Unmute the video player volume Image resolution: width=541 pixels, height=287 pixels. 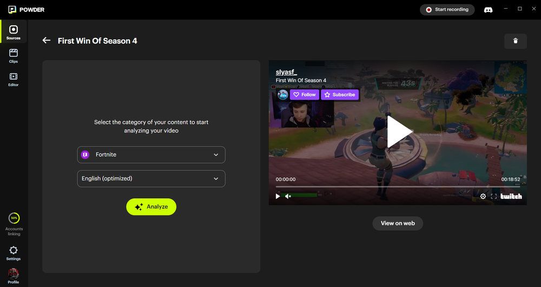[x=288, y=196]
